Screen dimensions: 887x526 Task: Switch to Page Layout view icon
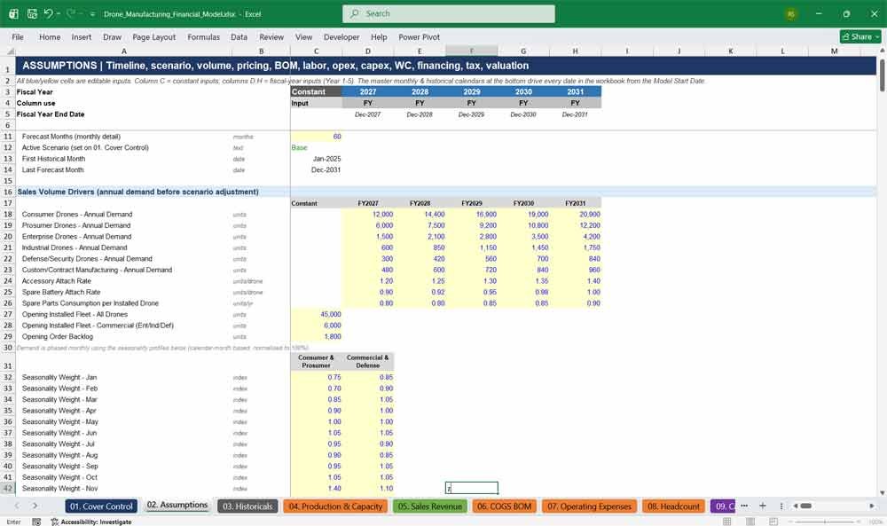750,521
